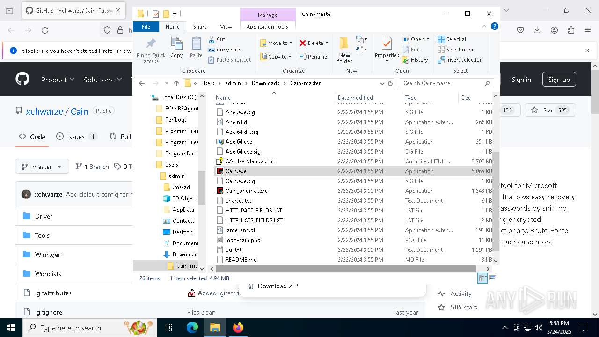The image size is (599, 337).
Task: Open the Open button dropdown
Action: click(428, 39)
